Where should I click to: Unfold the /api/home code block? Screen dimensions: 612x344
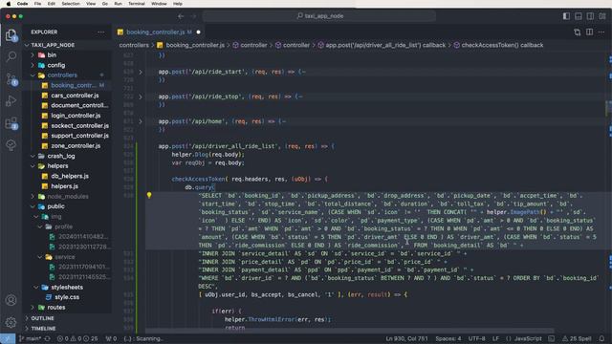tap(141, 121)
